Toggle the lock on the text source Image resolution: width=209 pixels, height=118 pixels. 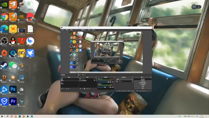(x=96, y=79)
